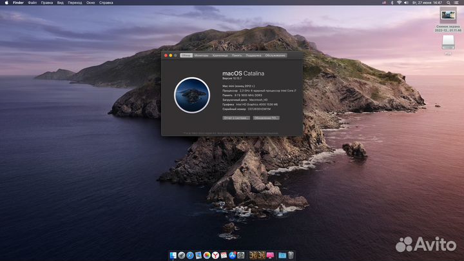Click the serial number line
The height and width of the screenshot is (261, 464).
click(246, 109)
